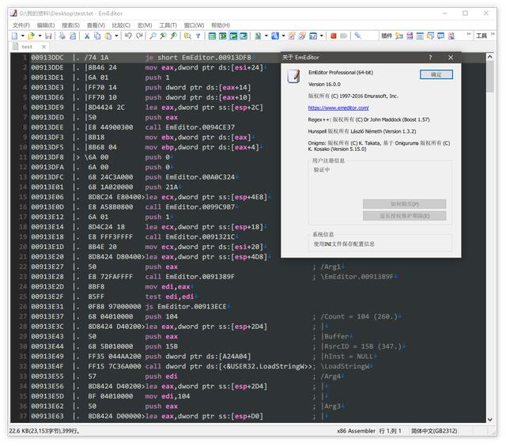Screen dimensions: 506x446
Task: Click the last plugin icon before chevron
Action: tap(451, 36)
